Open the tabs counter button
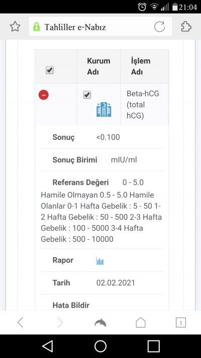The width and height of the screenshot is (201, 358). (x=181, y=323)
